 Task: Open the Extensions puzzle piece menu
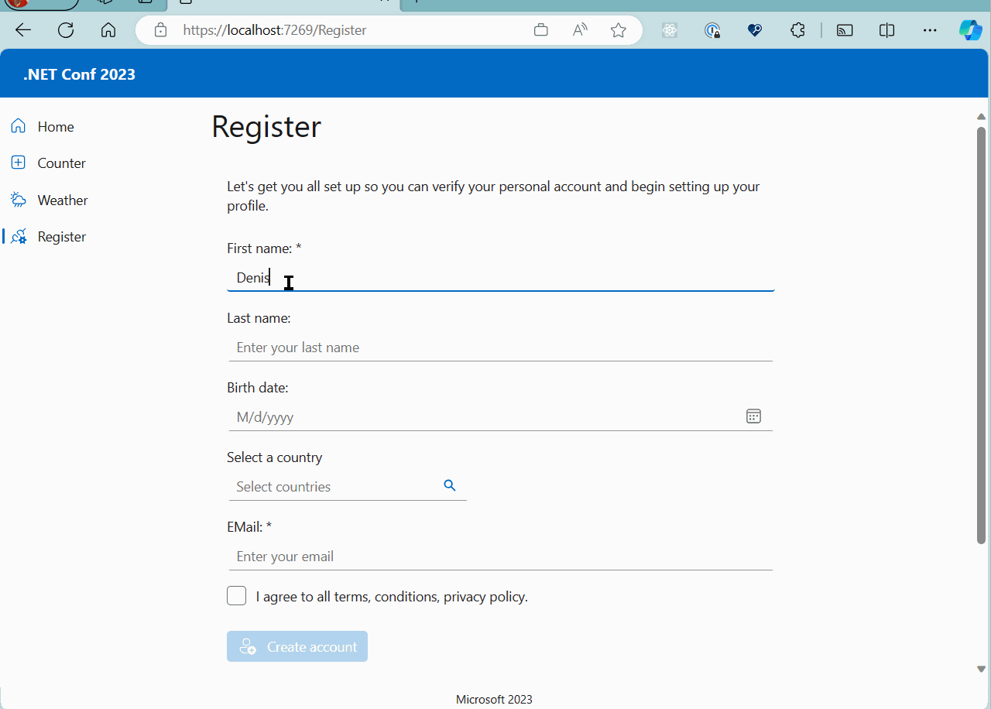pos(797,30)
